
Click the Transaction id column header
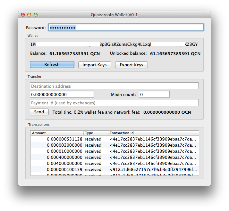click(x=154, y=133)
